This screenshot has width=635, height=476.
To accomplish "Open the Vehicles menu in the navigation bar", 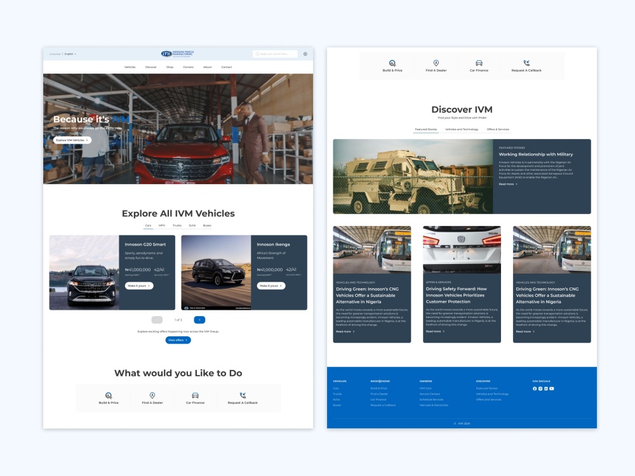I will (x=130, y=67).
